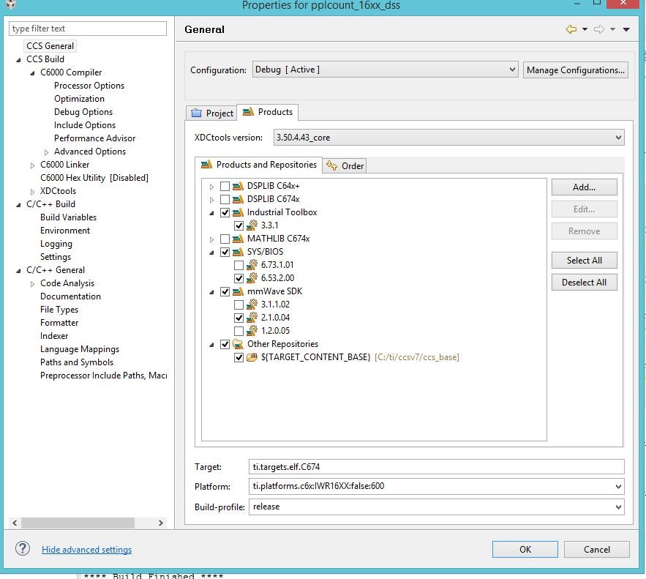Collapse the SYS/BIOS tree node
This screenshot has width=646, height=579.
(211, 253)
